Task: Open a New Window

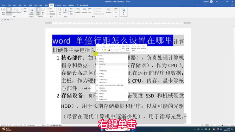Action: tap(78, 11)
